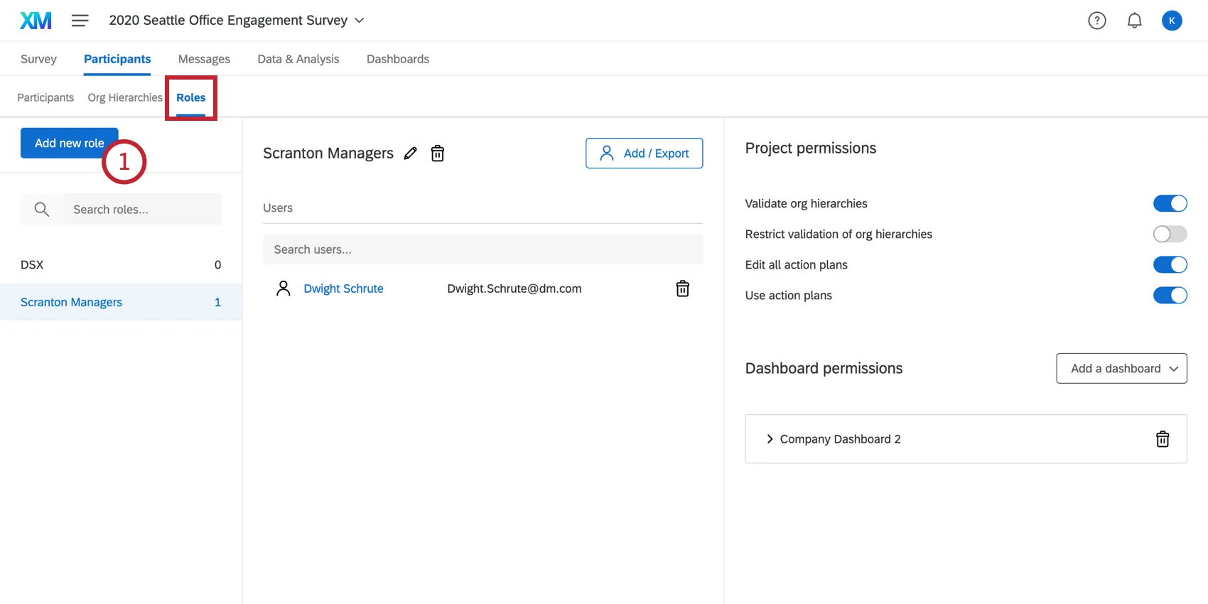Toggle Validate org hierarchies switch
1208x604 pixels.
pyautogui.click(x=1170, y=204)
